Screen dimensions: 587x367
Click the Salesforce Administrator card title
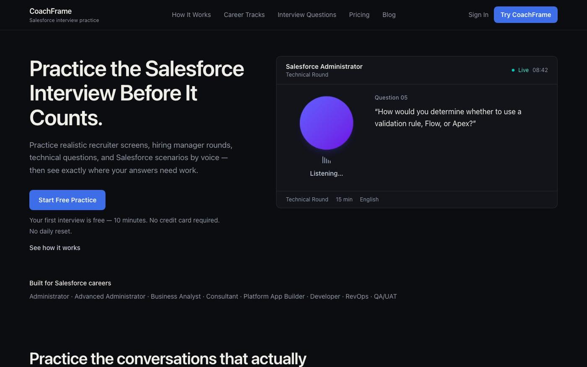324,66
